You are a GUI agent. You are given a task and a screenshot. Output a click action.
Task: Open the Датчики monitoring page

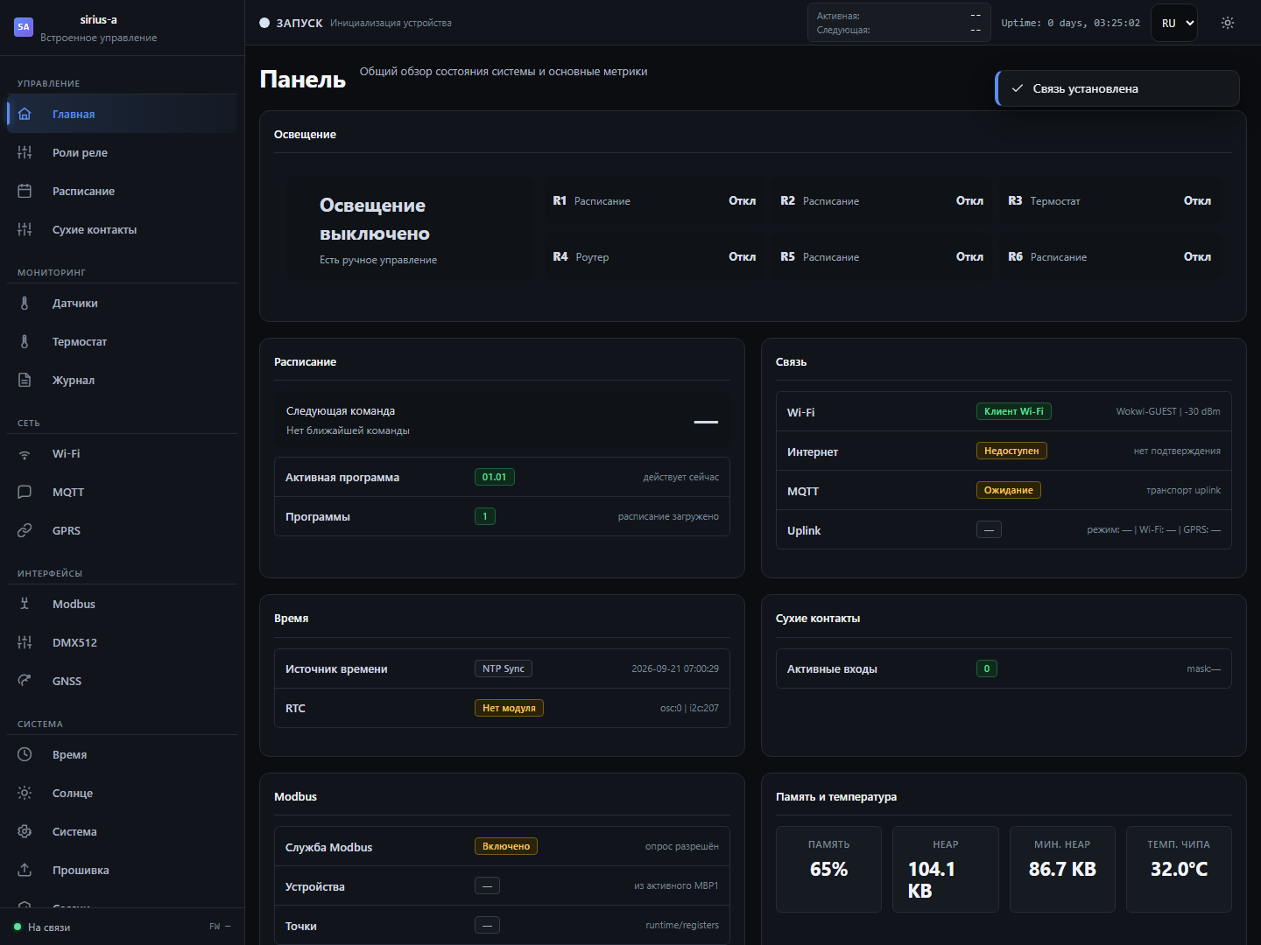tap(122, 303)
